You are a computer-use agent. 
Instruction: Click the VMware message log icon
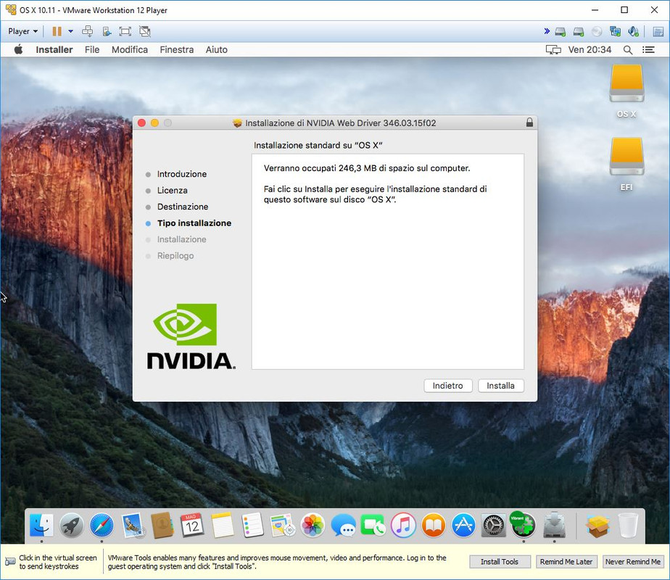click(658, 32)
